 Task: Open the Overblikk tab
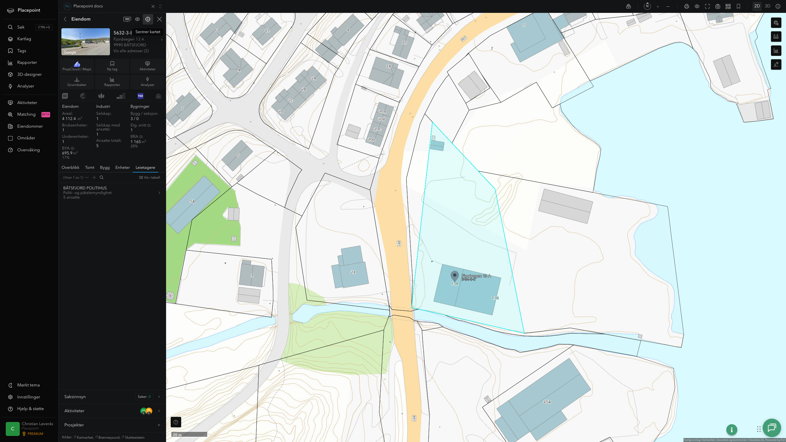click(70, 168)
